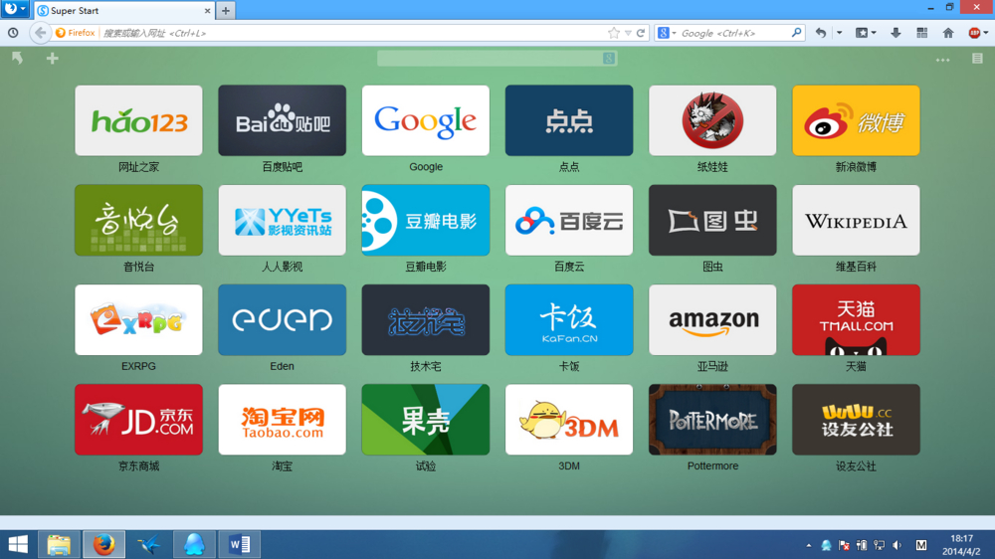
Task: Open the Super Start notes panel icon
Action: click(x=977, y=59)
